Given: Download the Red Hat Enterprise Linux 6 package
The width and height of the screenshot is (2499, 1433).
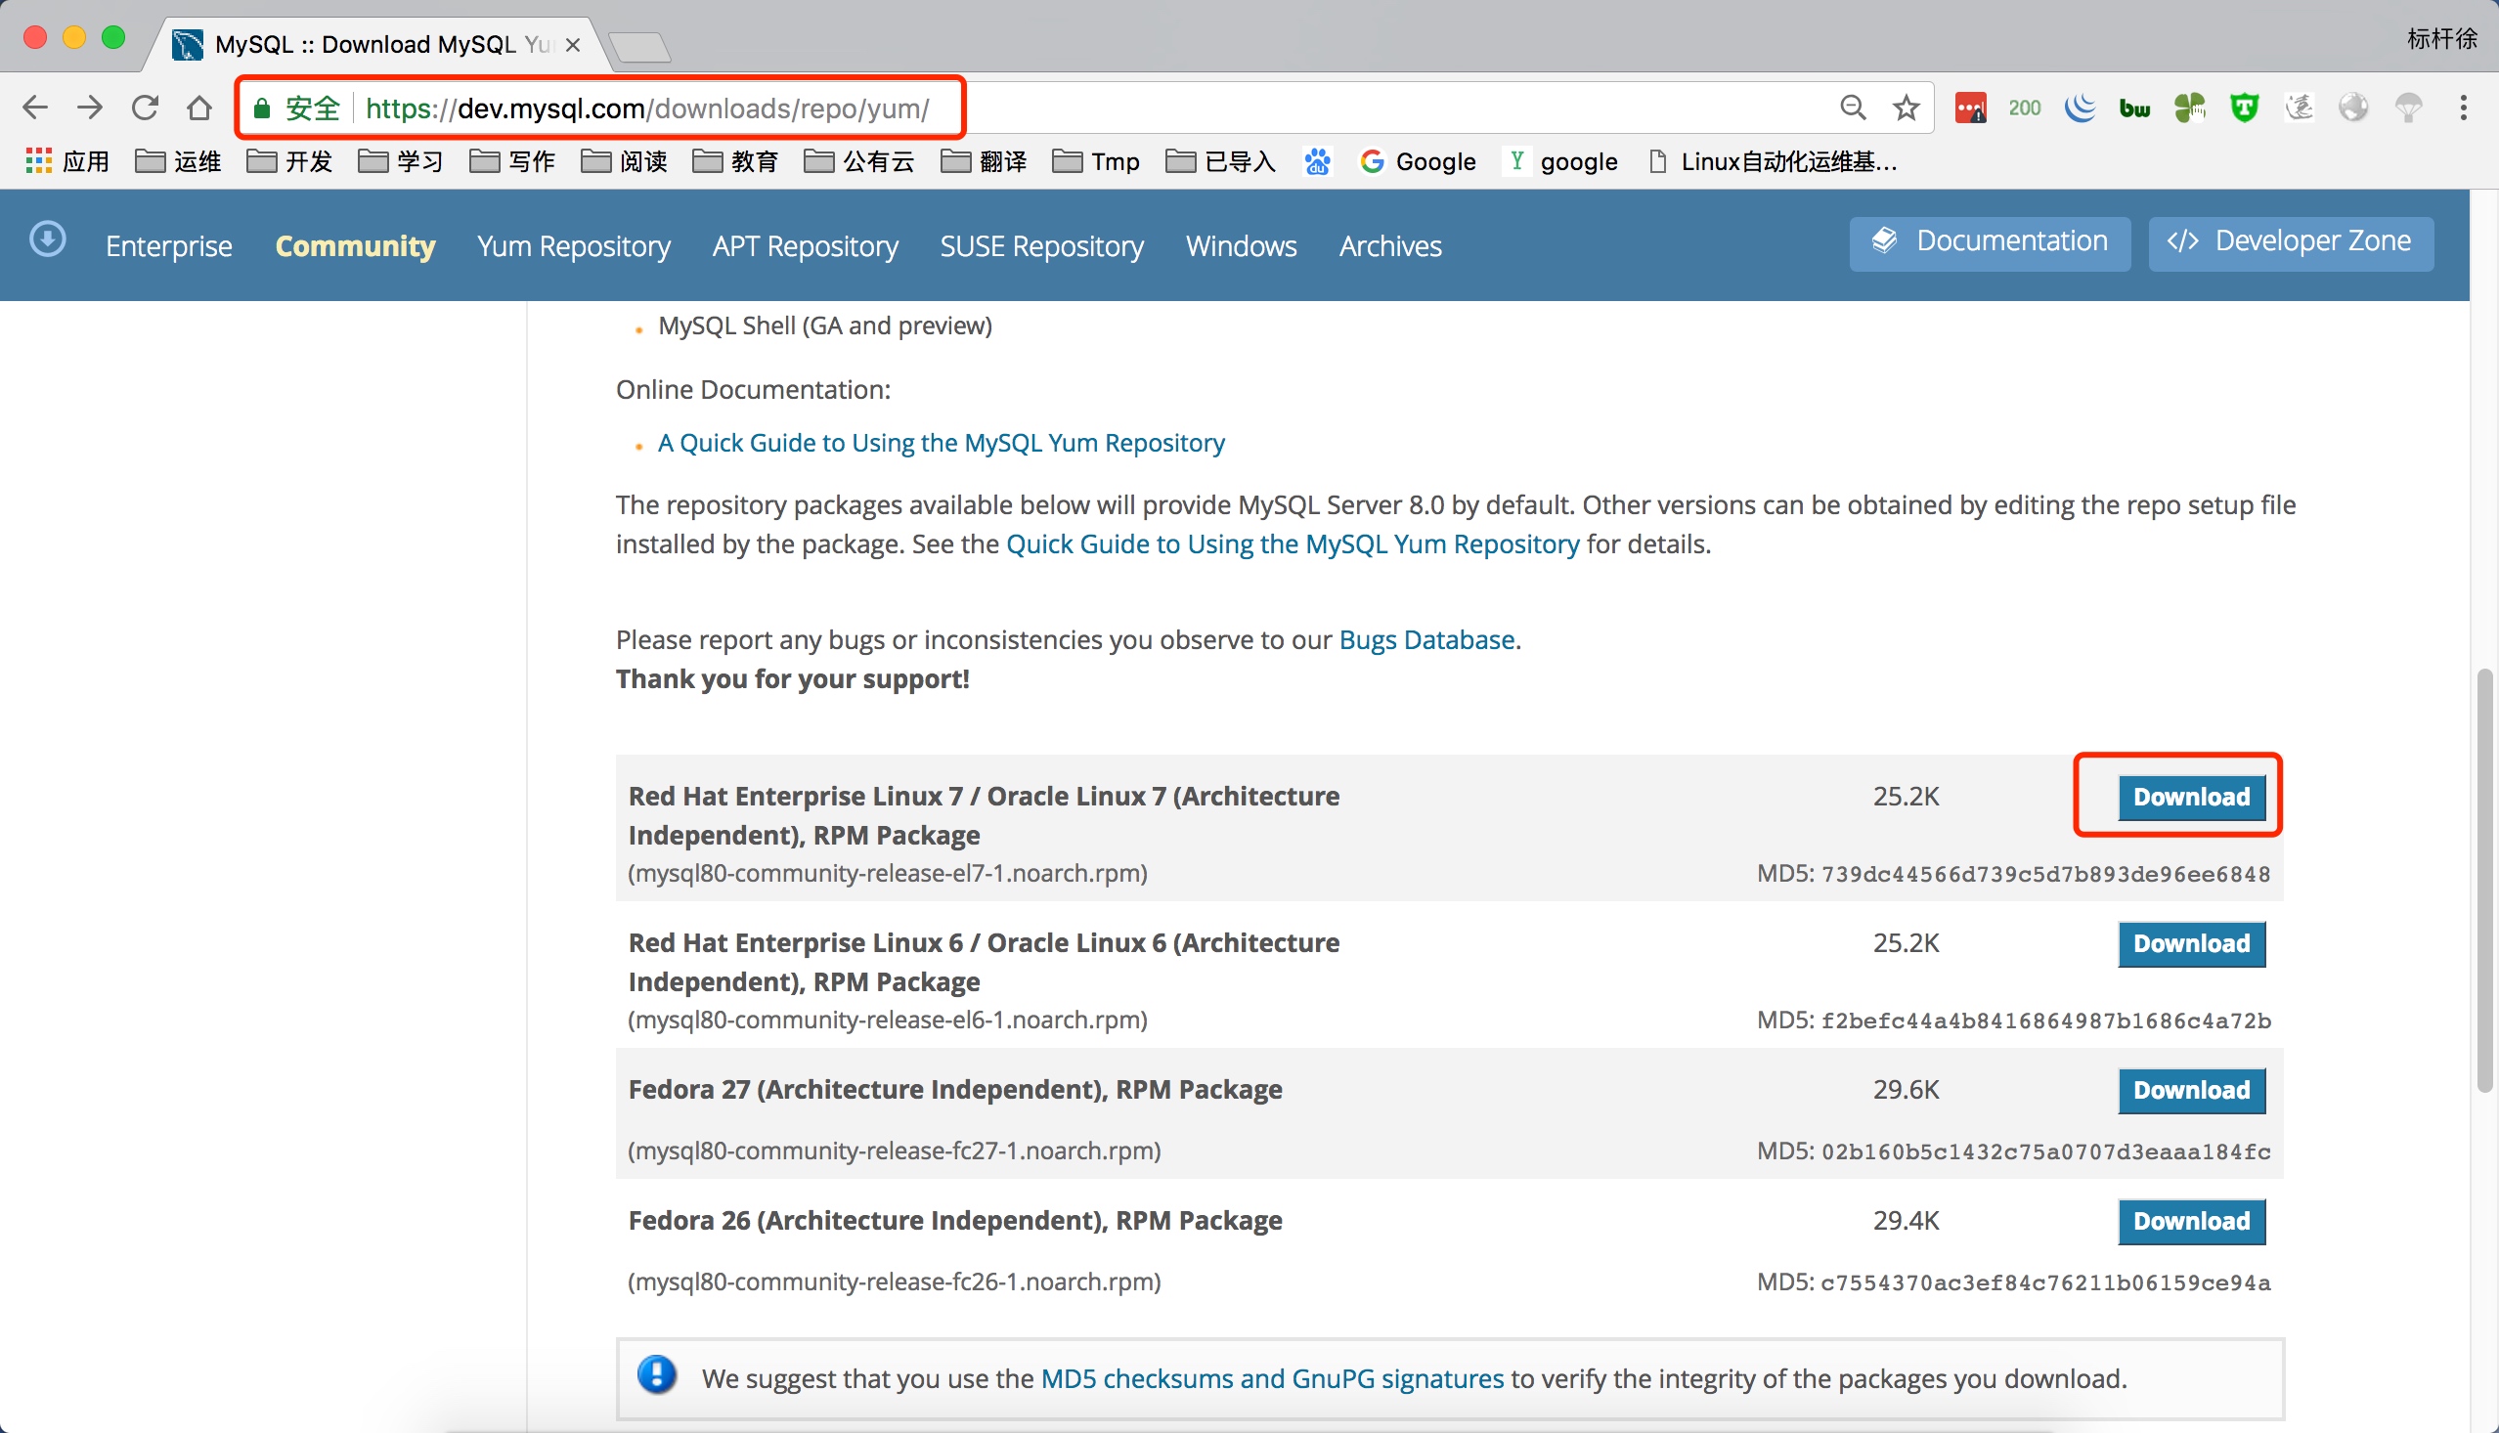Looking at the screenshot, I should click(x=2191, y=943).
